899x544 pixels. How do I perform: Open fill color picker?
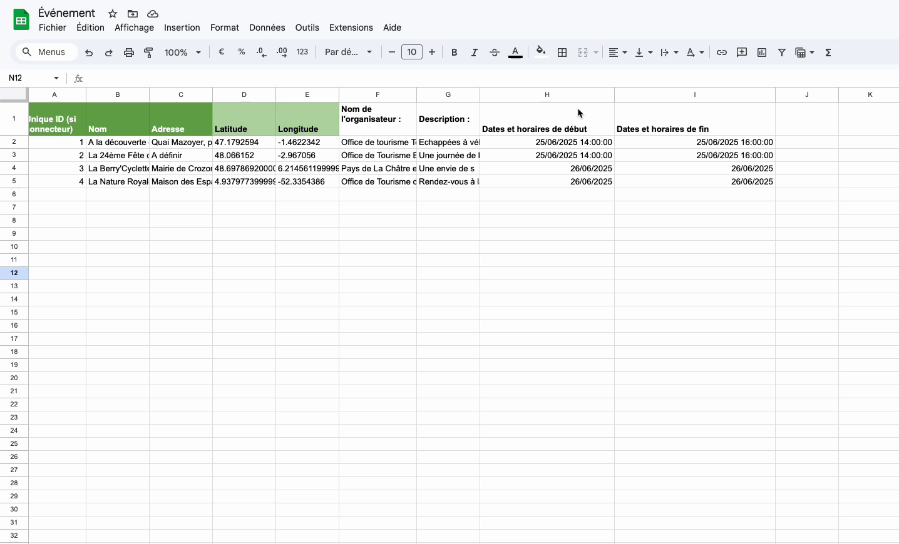point(541,53)
